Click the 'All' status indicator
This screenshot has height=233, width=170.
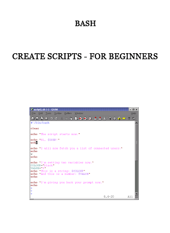pos(130,197)
